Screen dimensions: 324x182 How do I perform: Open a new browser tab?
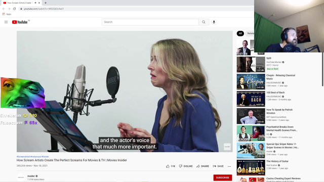46,3
